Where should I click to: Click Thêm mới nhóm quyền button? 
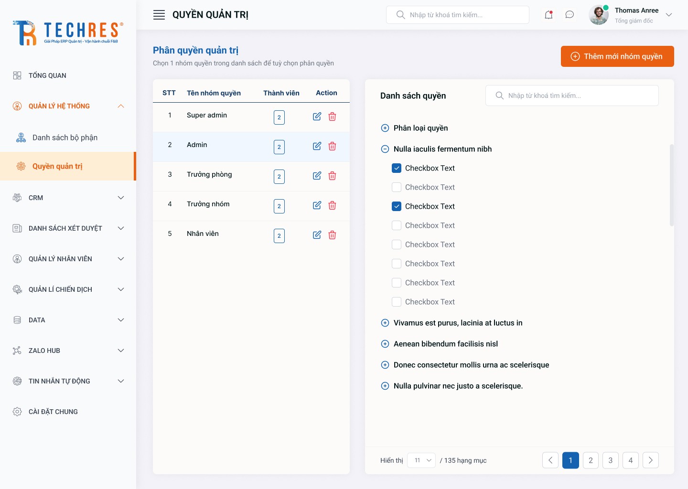pyautogui.click(x=617, y=56)
